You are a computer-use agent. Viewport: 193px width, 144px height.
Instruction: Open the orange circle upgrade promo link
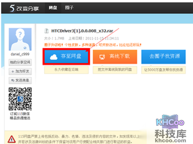pos(93,45)
